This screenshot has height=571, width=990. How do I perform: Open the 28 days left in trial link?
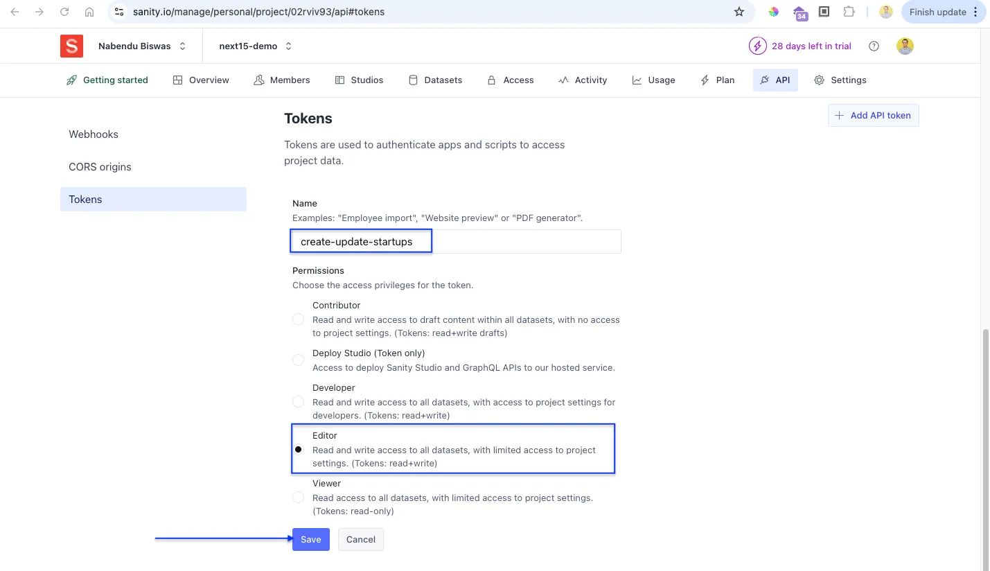pyautogui.click(x=811, y=46)
